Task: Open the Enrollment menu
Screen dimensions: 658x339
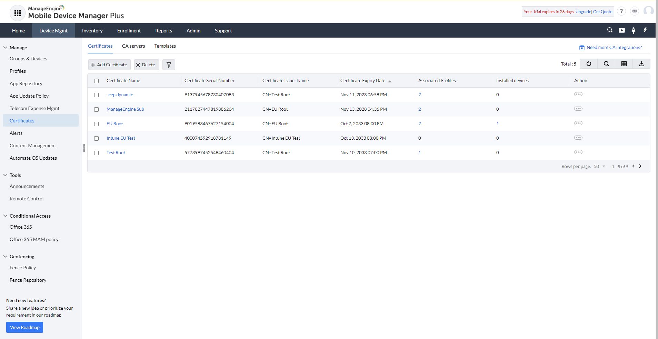Action: 129,31
